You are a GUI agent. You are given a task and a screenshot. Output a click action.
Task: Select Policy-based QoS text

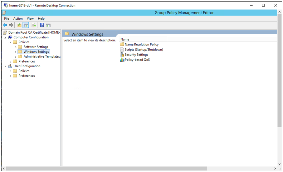click(x=137, y=60)
